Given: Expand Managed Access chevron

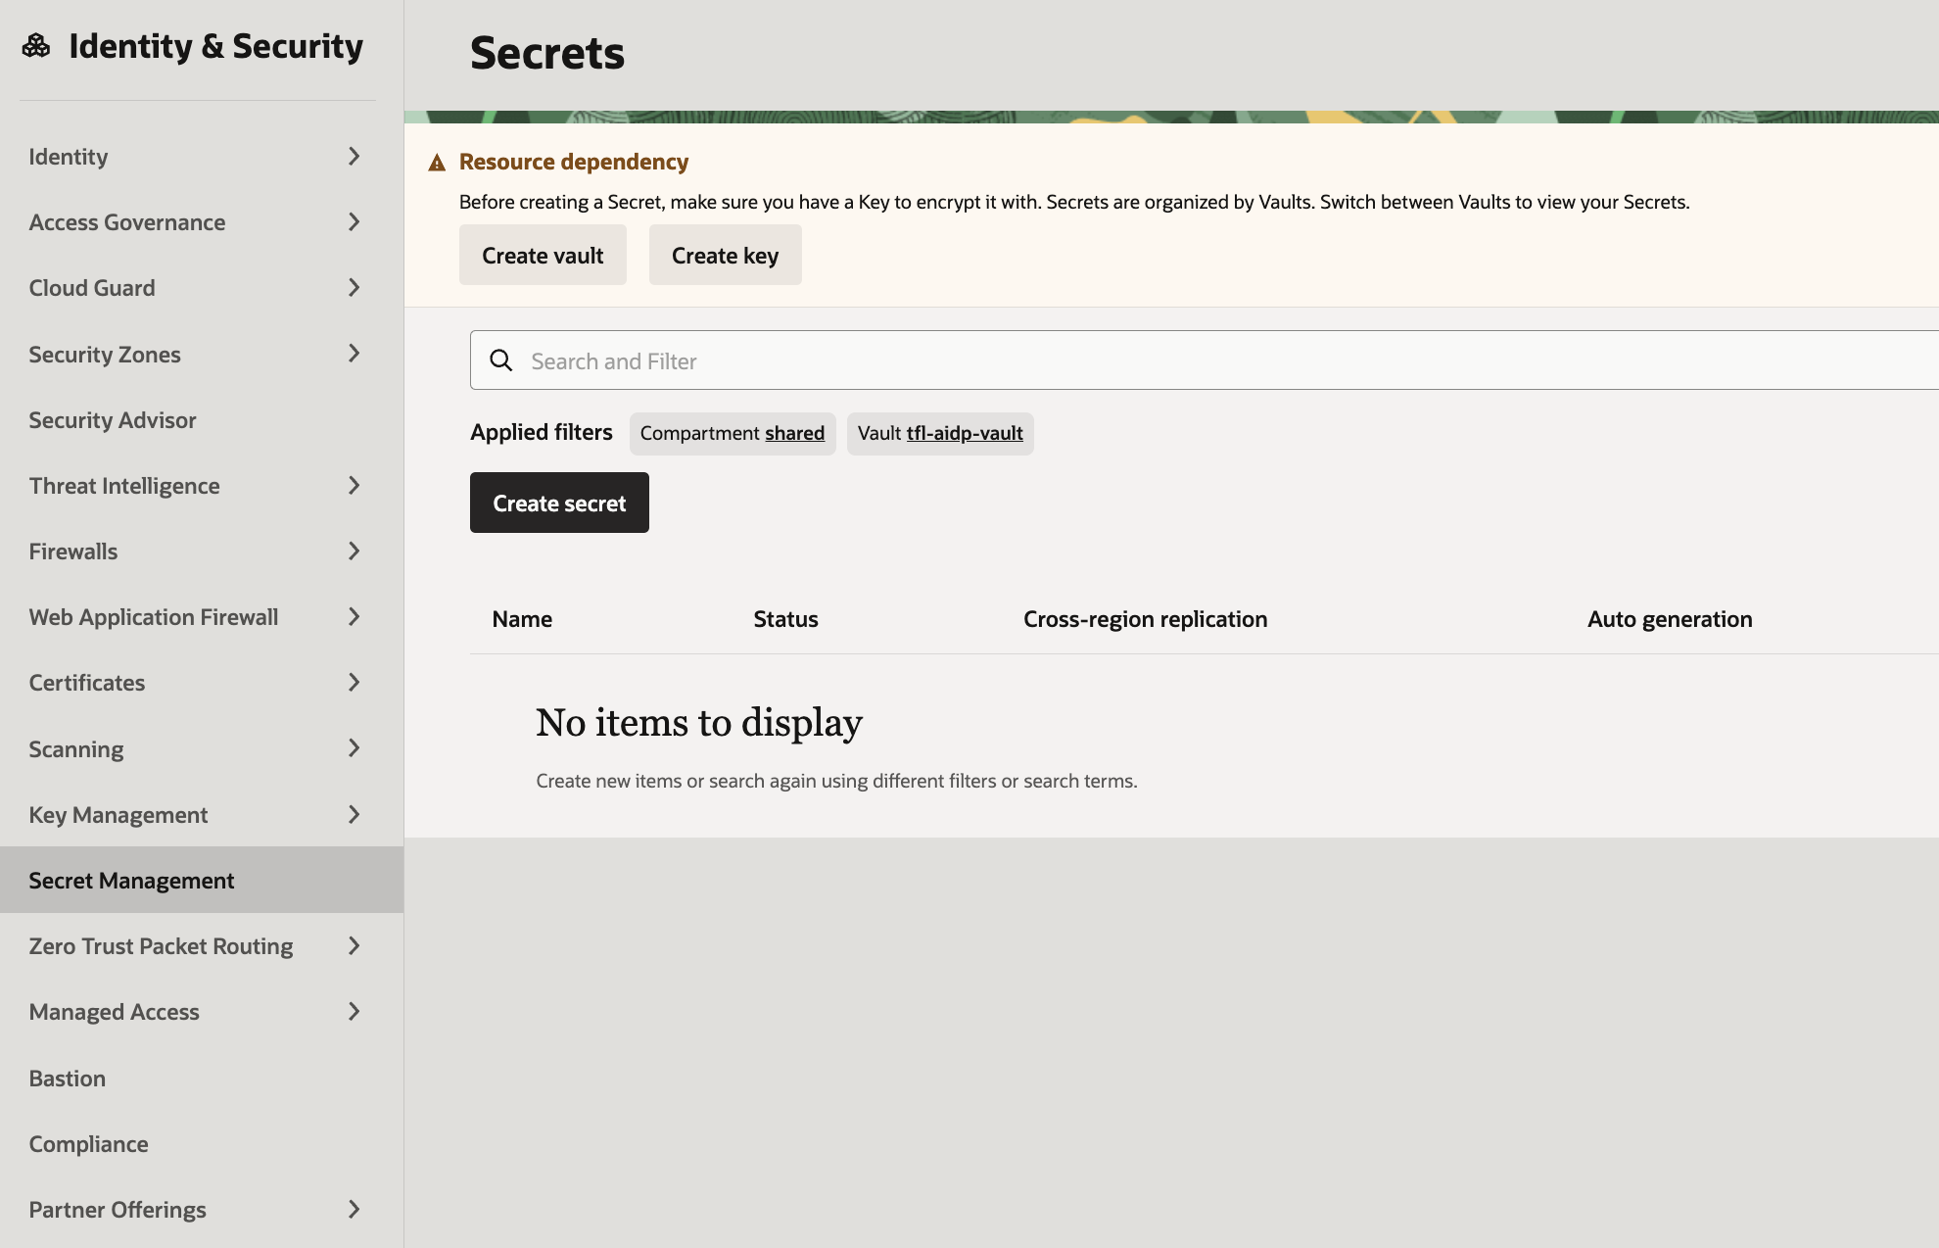Looking at the screenshot, I should click(355, 1012).
